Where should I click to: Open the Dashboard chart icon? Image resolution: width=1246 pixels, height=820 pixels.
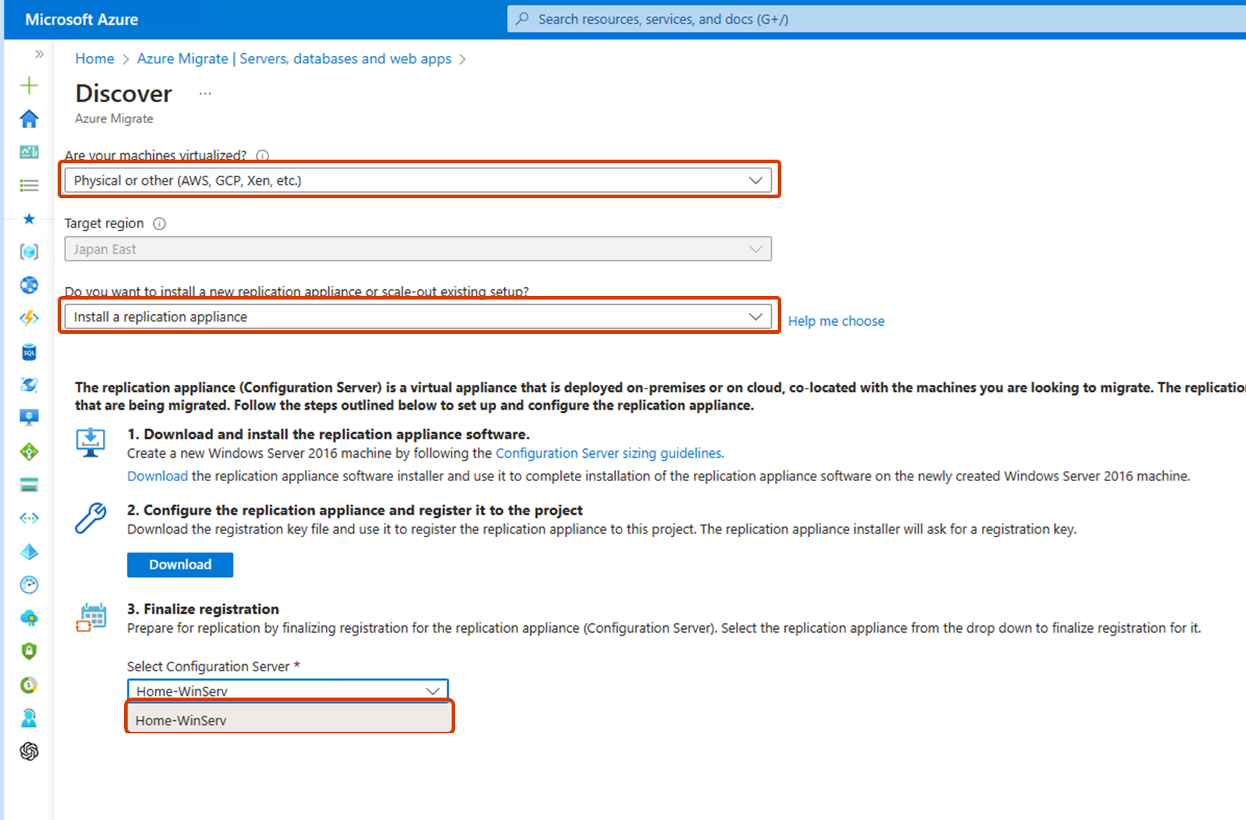(x=28, y=152)
